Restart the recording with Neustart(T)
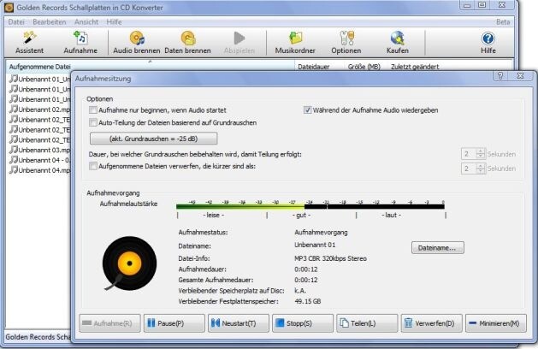The image size is (538, 349). point(239,323)
